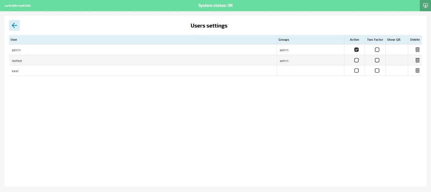Go back using the arrow button

click(14, 25)
